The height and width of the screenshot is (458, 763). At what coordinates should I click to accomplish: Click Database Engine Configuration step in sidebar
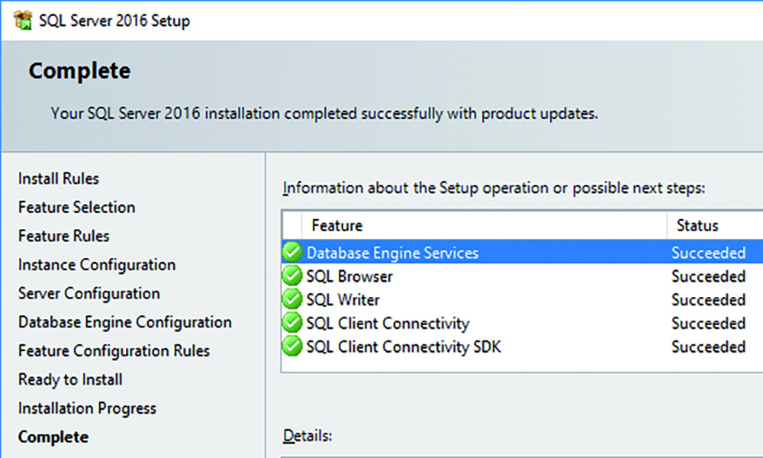(x=125, y=323)
